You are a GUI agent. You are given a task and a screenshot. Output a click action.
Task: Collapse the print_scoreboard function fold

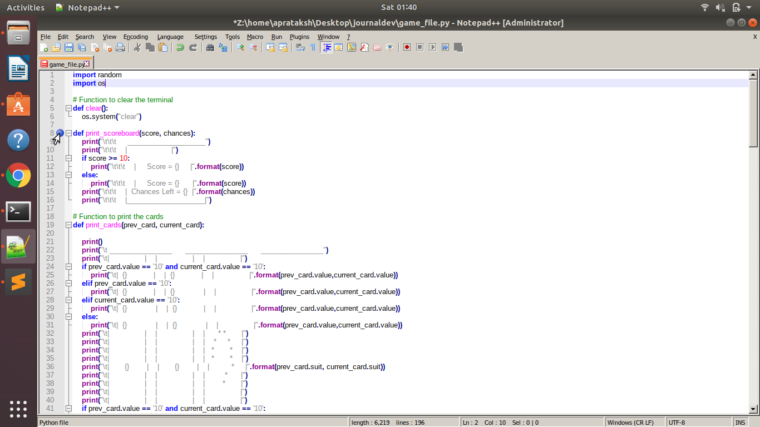(68, 133)
